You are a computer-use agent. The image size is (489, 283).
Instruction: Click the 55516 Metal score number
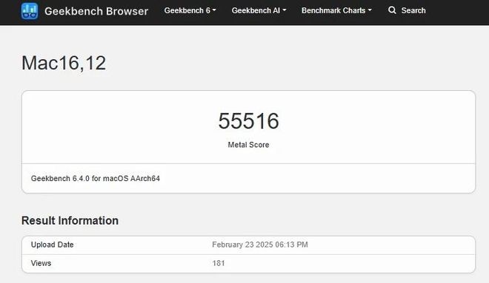coord(248,121)
